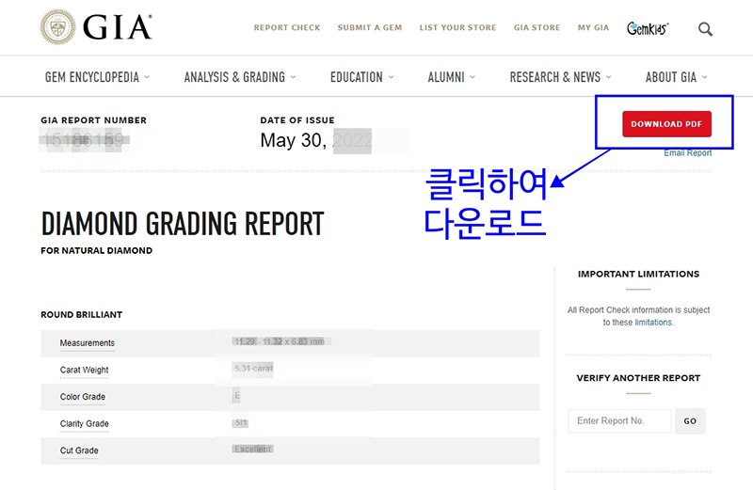Expand the About GIA menu
753x490 pixels.
[x=676, y=77]
